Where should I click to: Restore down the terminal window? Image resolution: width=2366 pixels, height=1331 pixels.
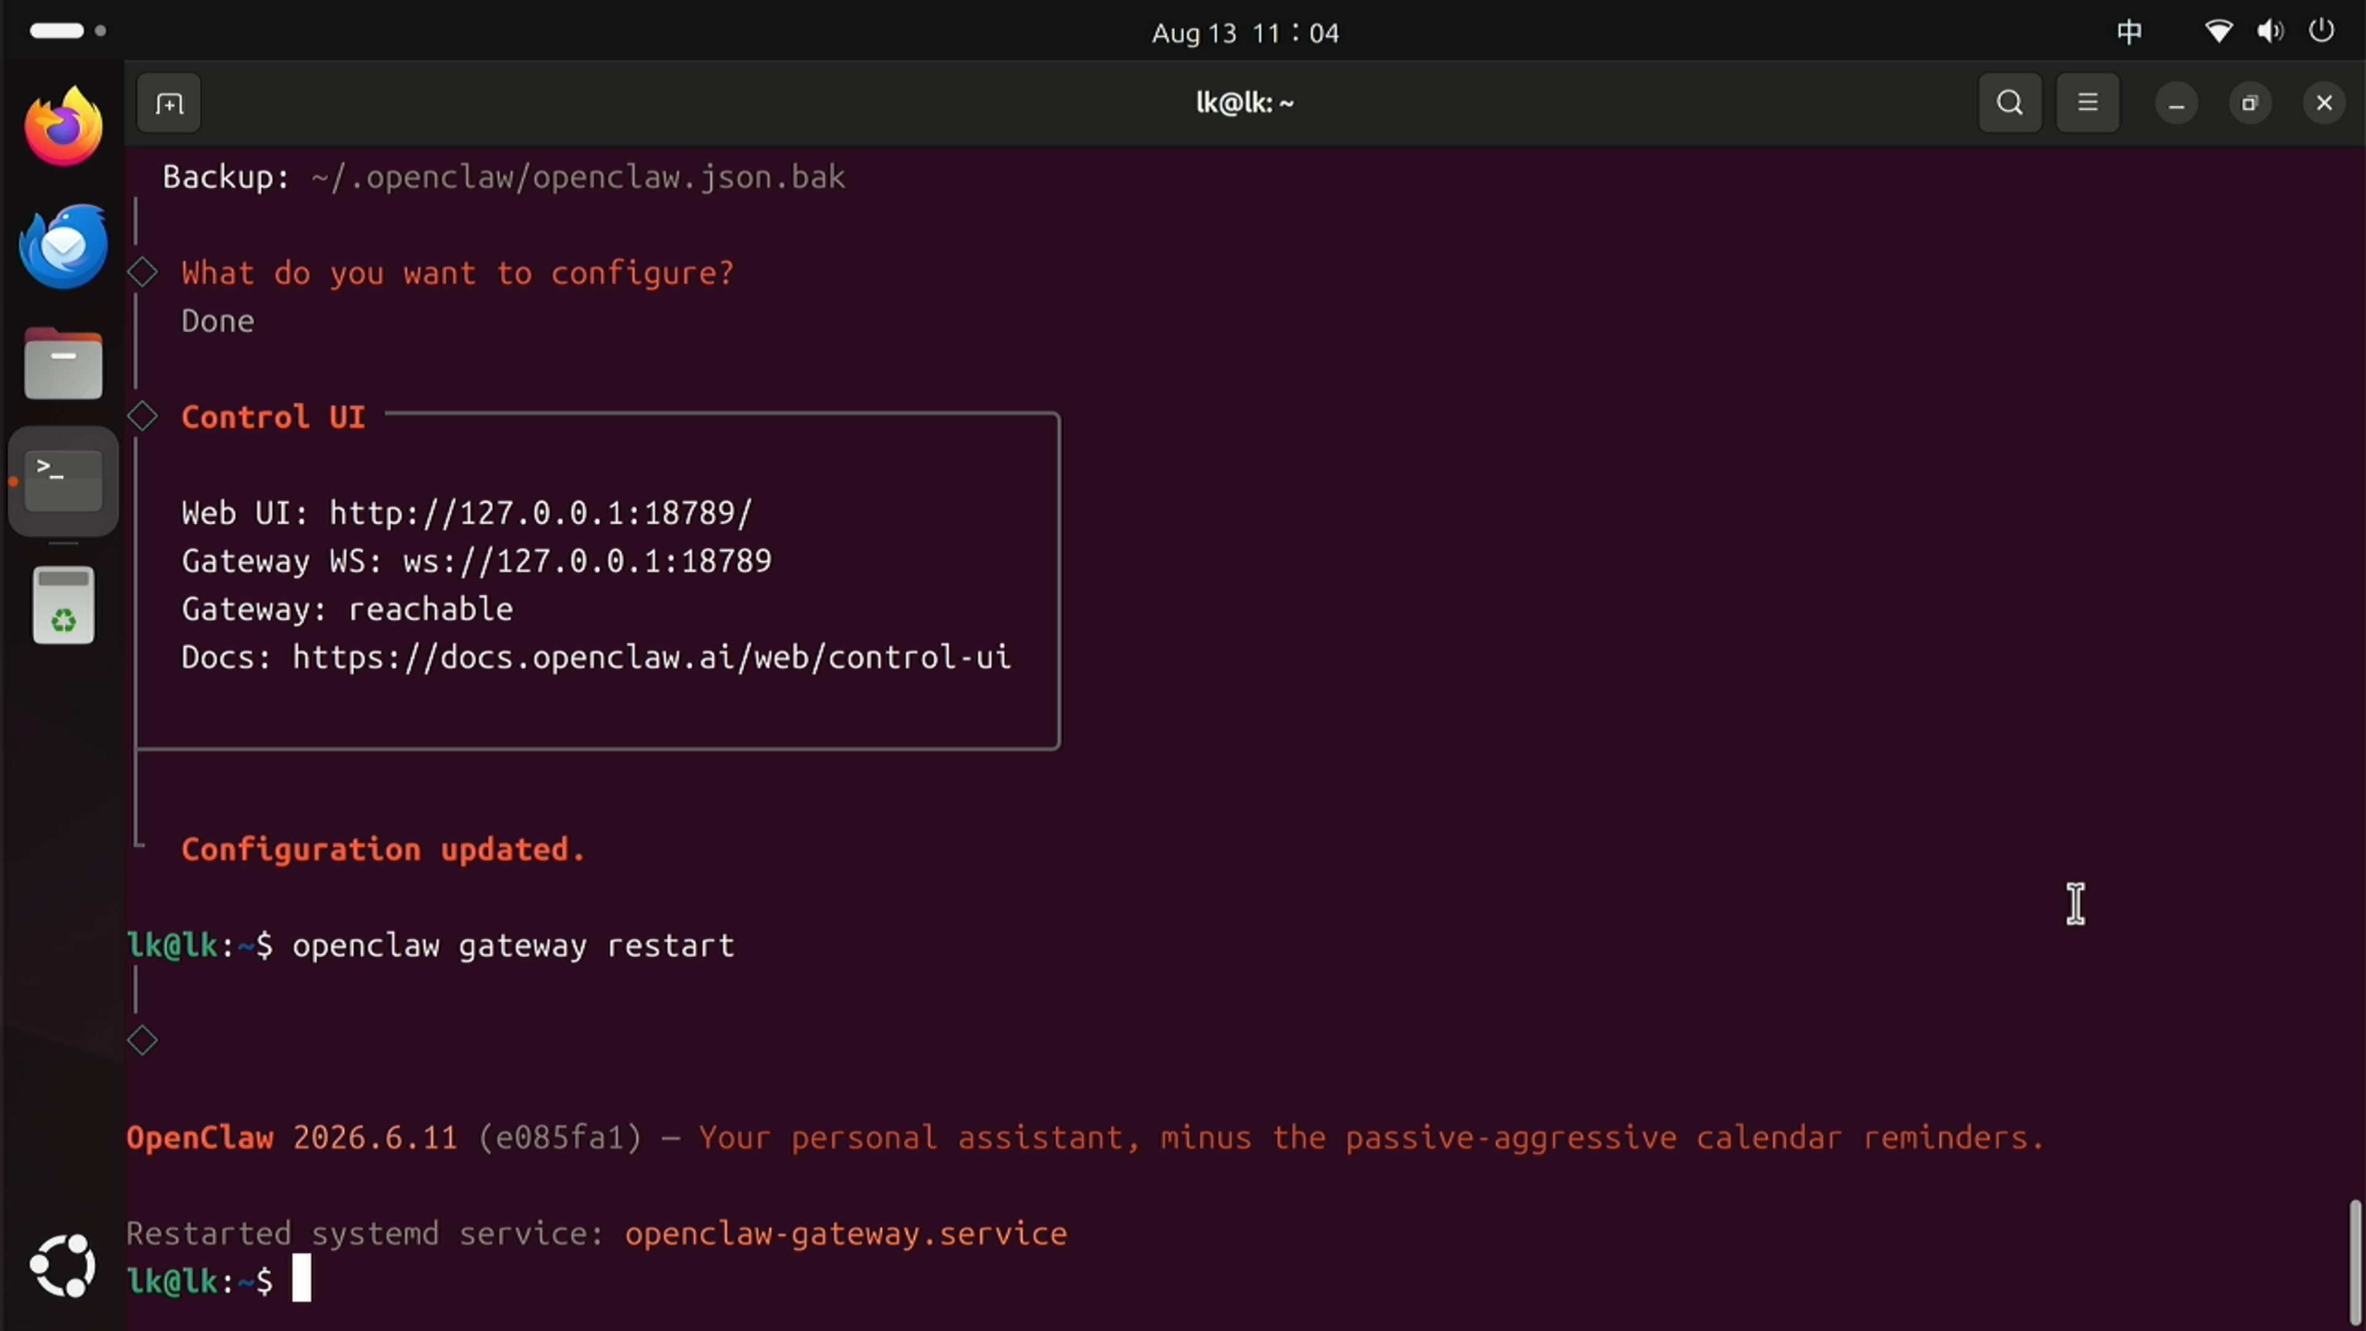pos(2250,103)
